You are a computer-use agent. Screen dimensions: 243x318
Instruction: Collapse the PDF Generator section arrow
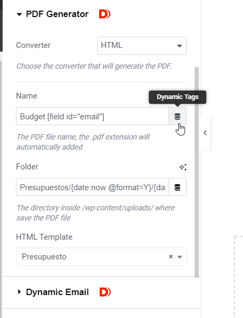coord(19,14)
